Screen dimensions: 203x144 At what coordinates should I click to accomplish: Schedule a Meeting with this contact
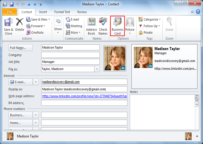click(74, 26)
